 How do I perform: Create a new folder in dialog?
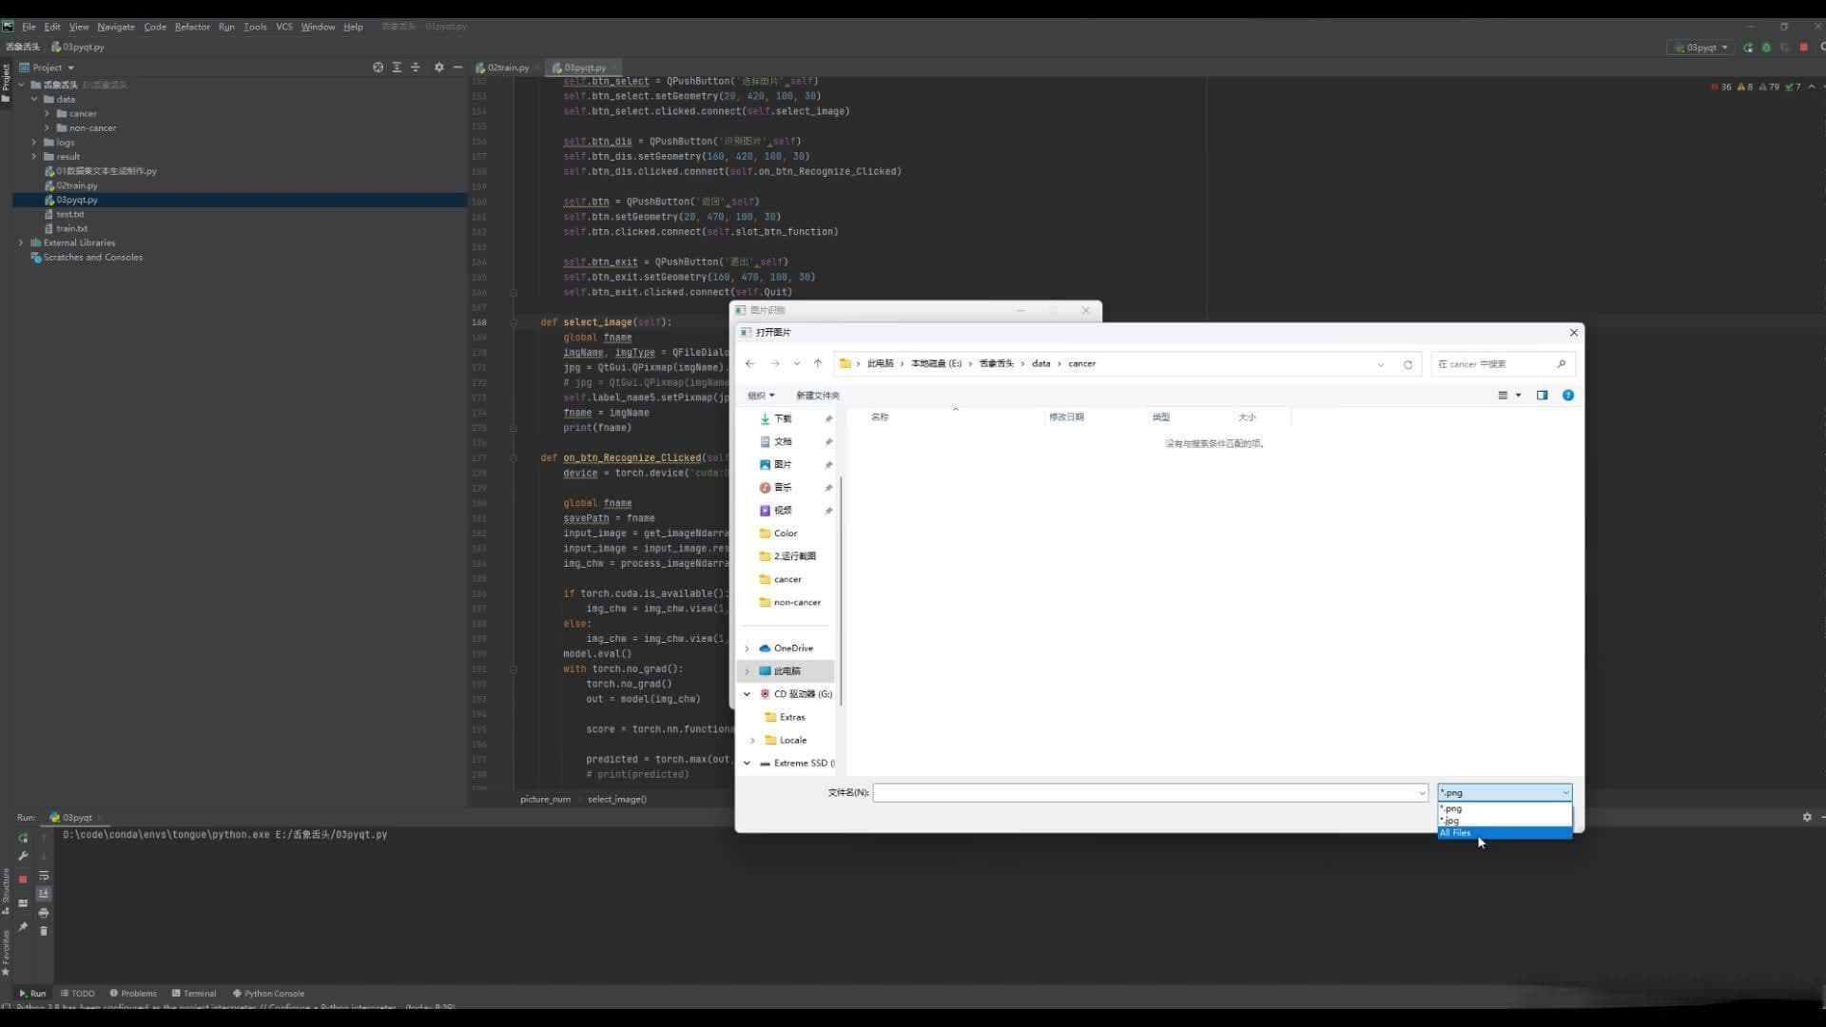coord(818,396)
